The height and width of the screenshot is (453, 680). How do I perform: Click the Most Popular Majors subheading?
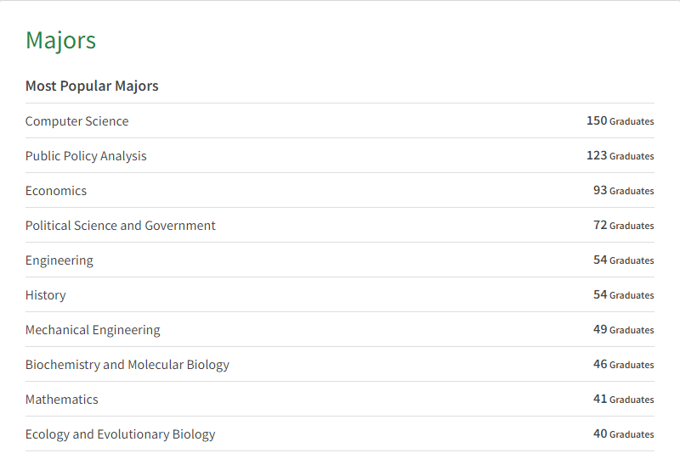[x=92, y=86]
